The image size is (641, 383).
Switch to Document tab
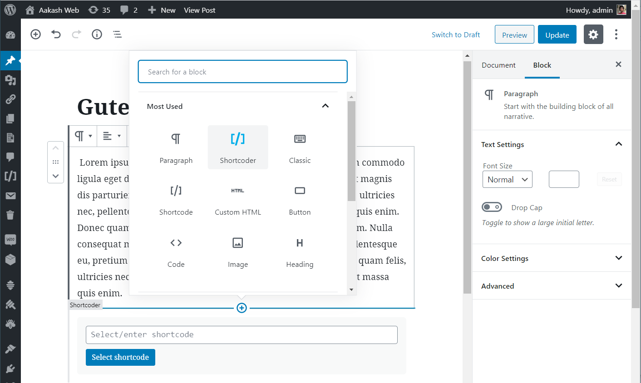tap(498, 65)
